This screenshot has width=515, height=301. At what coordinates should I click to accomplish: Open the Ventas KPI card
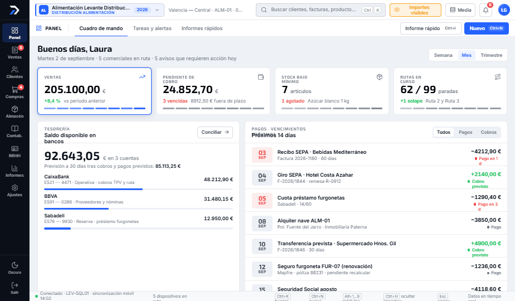95,91
